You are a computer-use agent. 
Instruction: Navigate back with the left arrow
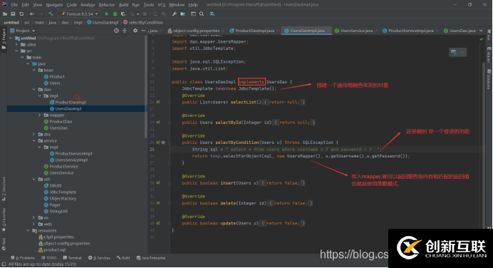32,14
